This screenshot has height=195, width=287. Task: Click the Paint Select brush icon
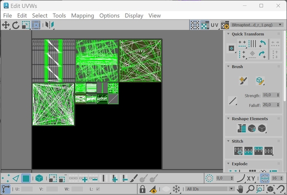coord(134,178)
